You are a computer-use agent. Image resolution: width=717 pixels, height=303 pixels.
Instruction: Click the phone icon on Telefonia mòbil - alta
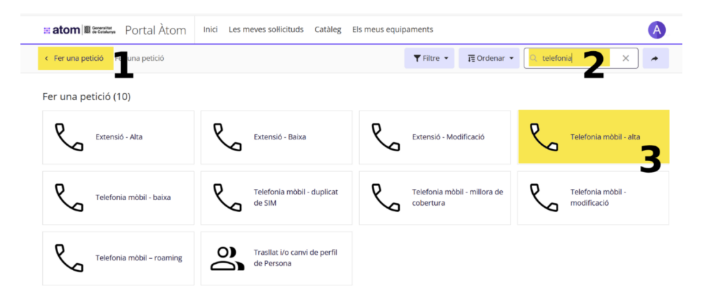544,137
